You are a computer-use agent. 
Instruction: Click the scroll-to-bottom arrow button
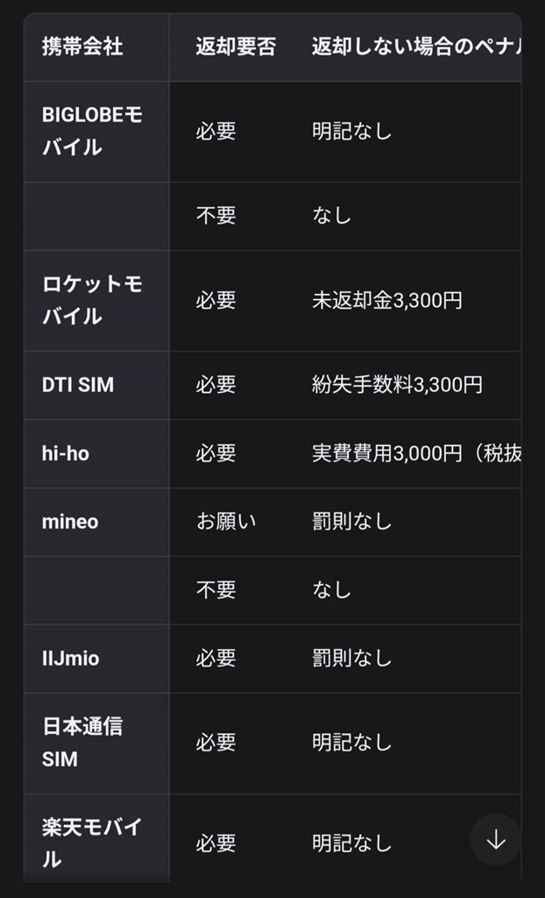coord(496,840)
